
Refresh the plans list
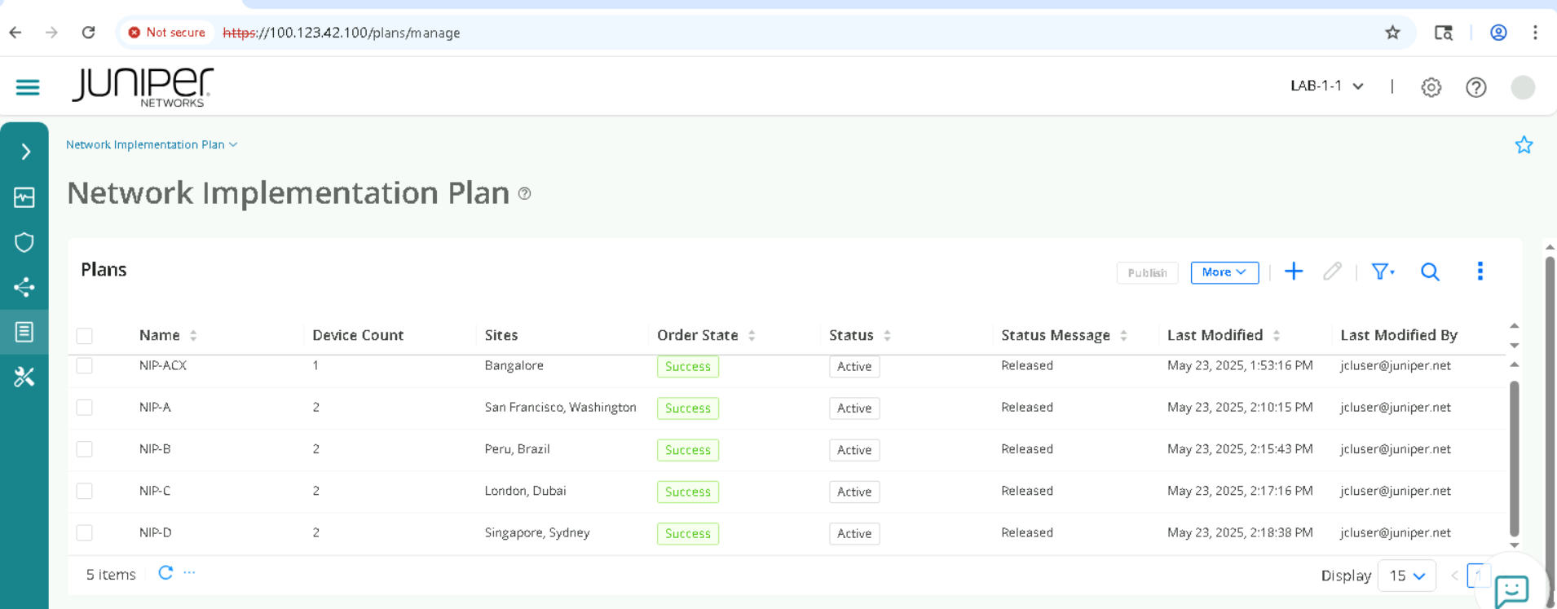165,573
